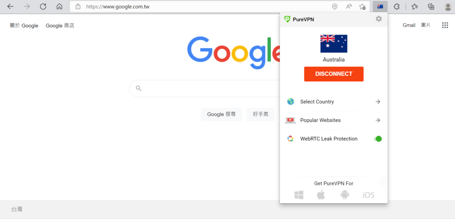Add this page to favorites star icon
The width and height of the screenshot is (455, 219).
363,6
